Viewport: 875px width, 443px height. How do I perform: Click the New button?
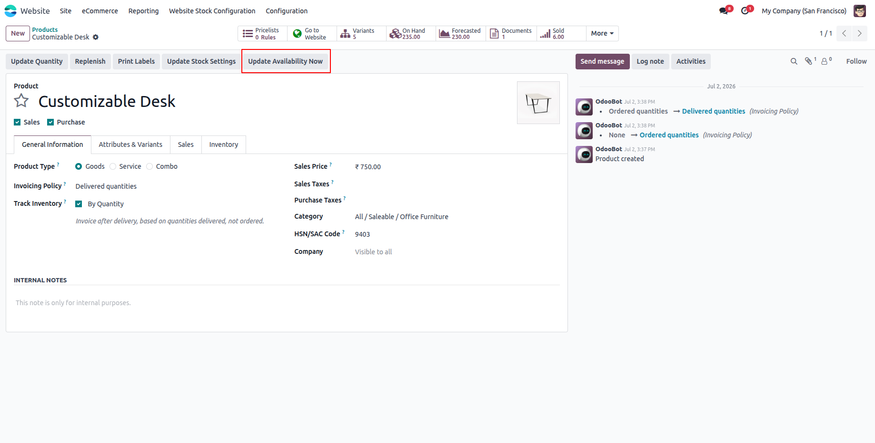click(x=18, y=33)
